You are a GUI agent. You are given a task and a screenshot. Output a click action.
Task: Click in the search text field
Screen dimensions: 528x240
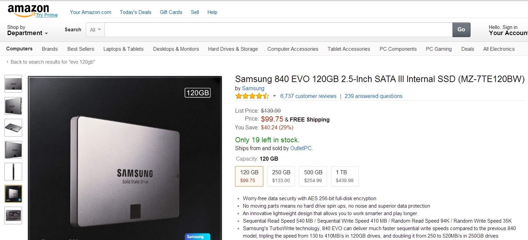(x=278, y=30)
